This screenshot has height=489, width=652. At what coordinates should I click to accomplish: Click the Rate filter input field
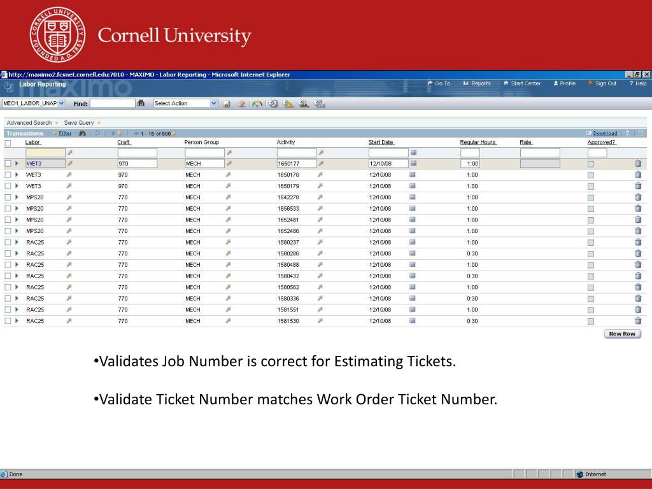[x=540, y=153]
